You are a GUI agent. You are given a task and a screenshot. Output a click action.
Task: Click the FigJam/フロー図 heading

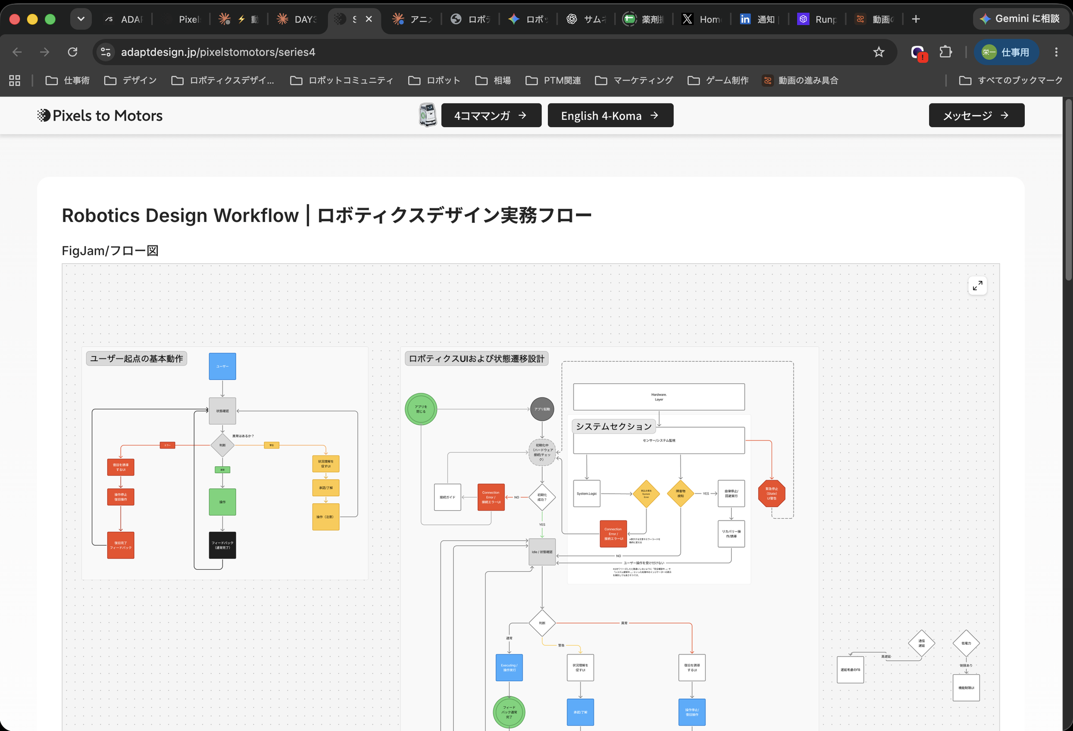(x=110, y=250)
